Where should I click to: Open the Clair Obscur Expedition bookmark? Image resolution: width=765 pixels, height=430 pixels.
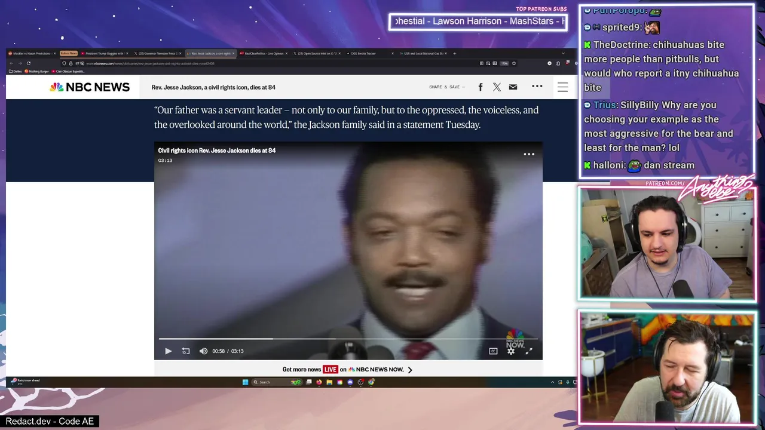point(69,71)
